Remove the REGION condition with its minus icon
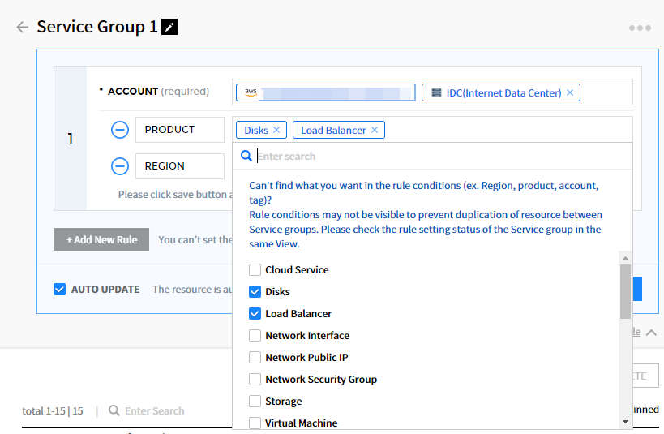This screenshot has width=664, height=434. coord(120,166)
